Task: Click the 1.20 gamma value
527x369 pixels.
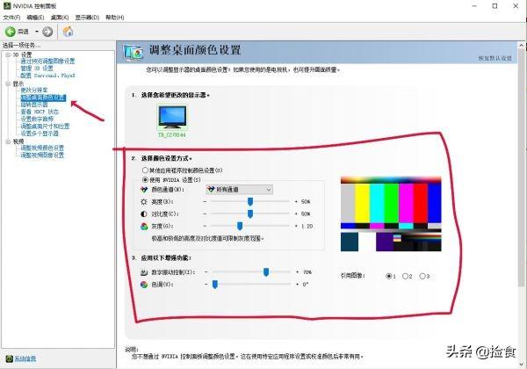Action: (x=307, y=226)
